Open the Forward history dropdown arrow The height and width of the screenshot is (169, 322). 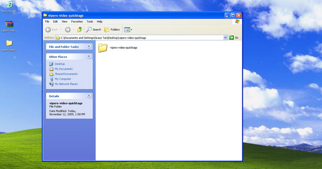coord(74,30)
